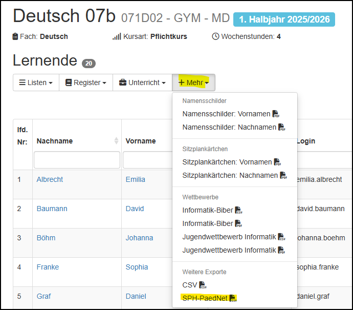Click the Nachname filter input field
Image resolution: width=353 pixels, height=310 pixels.
(x=77, y=160)
